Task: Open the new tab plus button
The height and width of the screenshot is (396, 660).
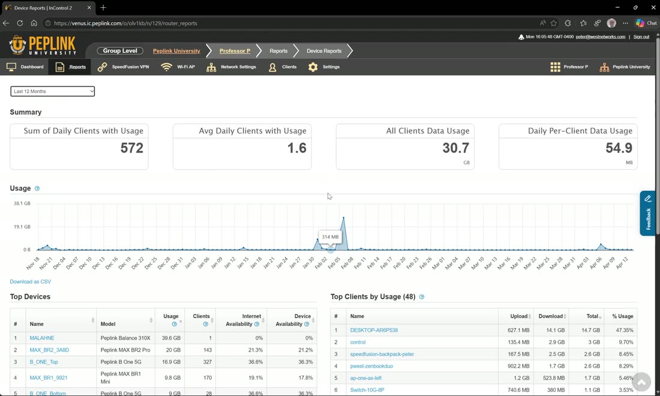Action: 103,8
